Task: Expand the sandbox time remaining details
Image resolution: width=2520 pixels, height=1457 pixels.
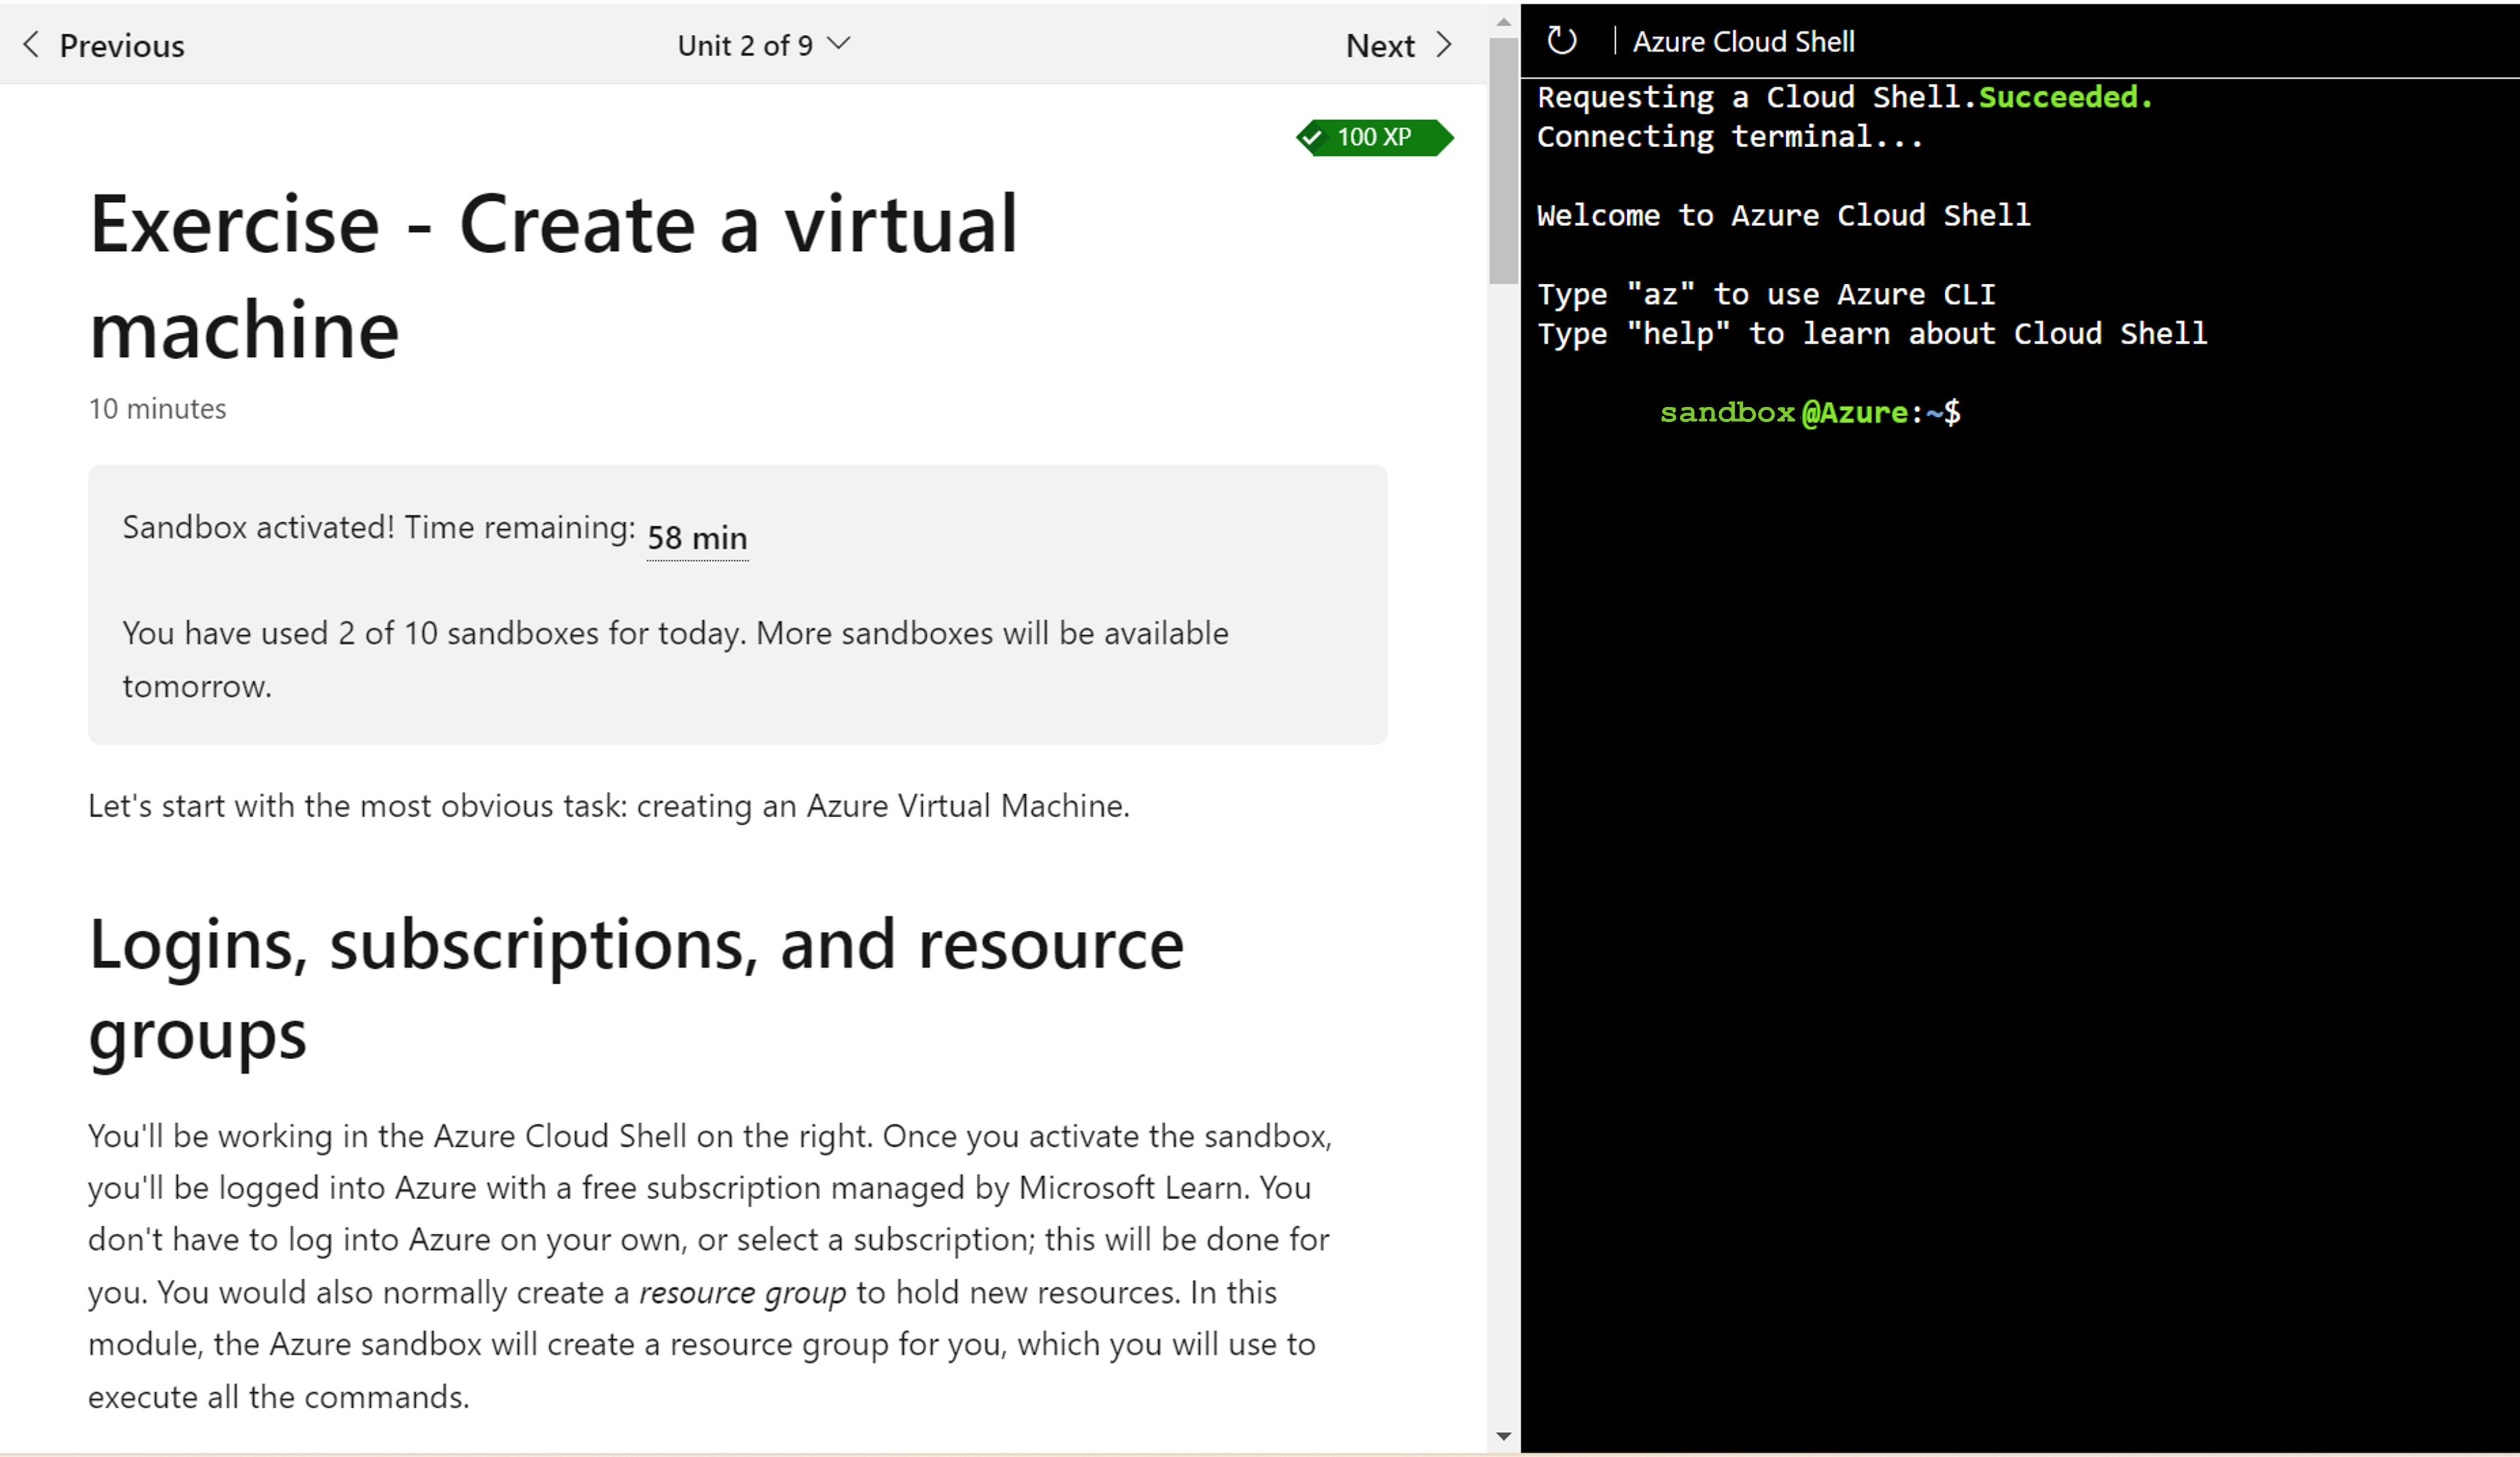Action: (695, 535)
